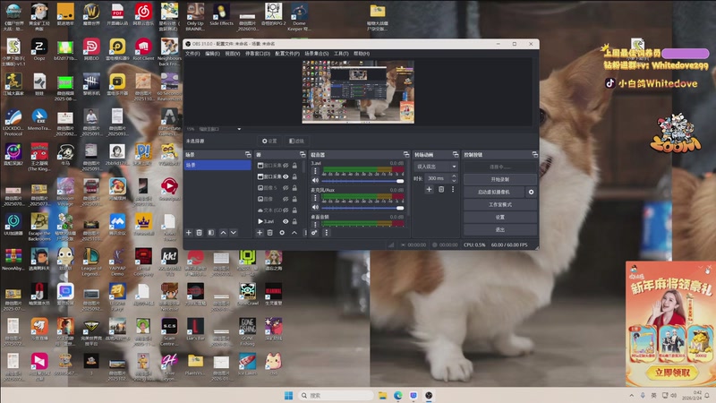716x403 pixels.
Task: Decrease transition duration with down stepper
Action: click(x=454, y=181)
